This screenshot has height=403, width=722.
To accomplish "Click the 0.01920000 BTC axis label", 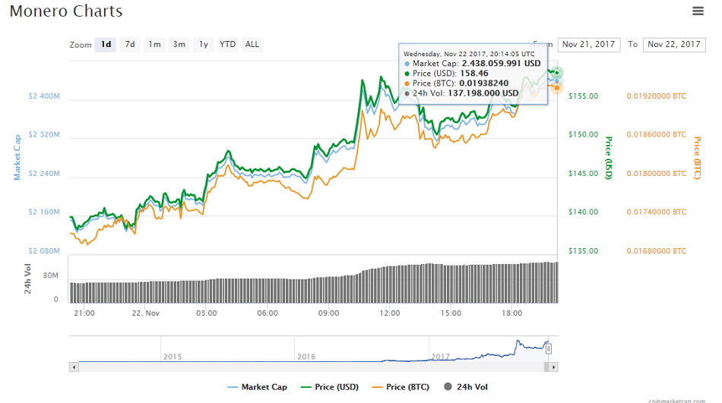I will coord(656,96).
